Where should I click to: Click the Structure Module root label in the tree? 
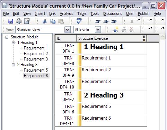(x=25, y=37)
